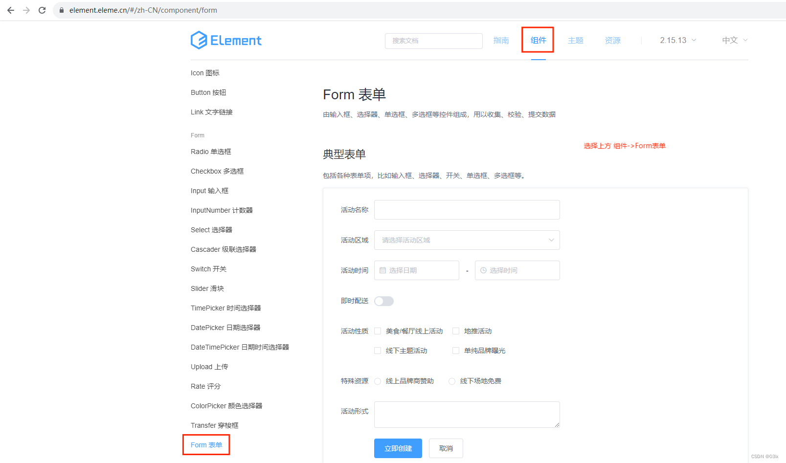Click the browser forward arrow
786x463 pixels.
26,10
